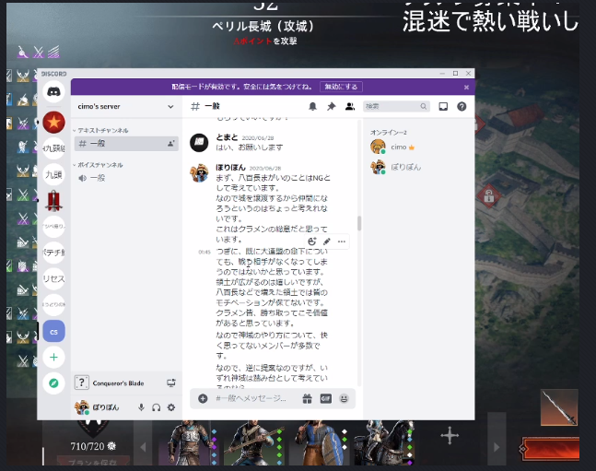Edit the hovered message with pencil icon
The height and width of the screenshot is (471, 596).
327,241
